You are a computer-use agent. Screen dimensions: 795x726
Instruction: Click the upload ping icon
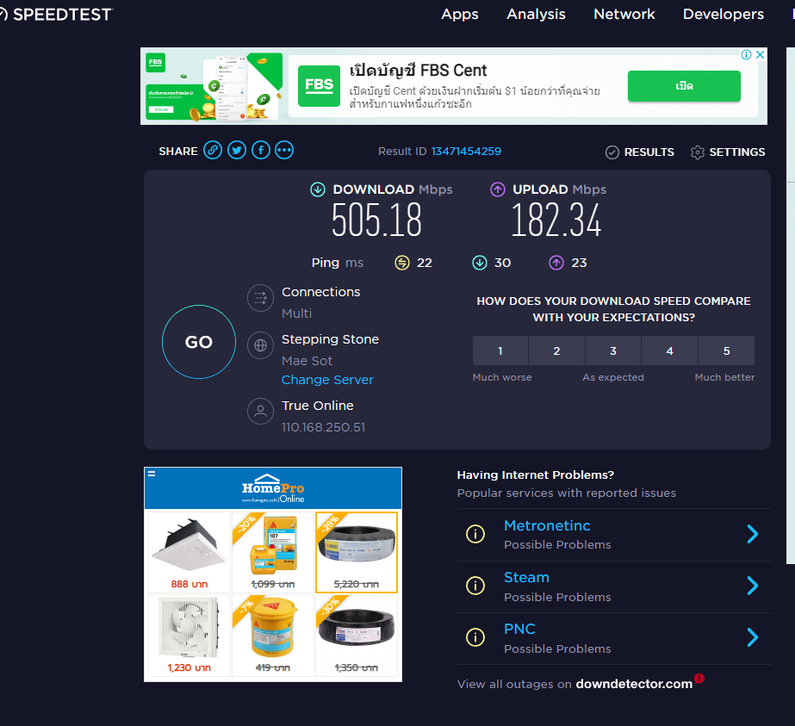[x=556, y=263]
